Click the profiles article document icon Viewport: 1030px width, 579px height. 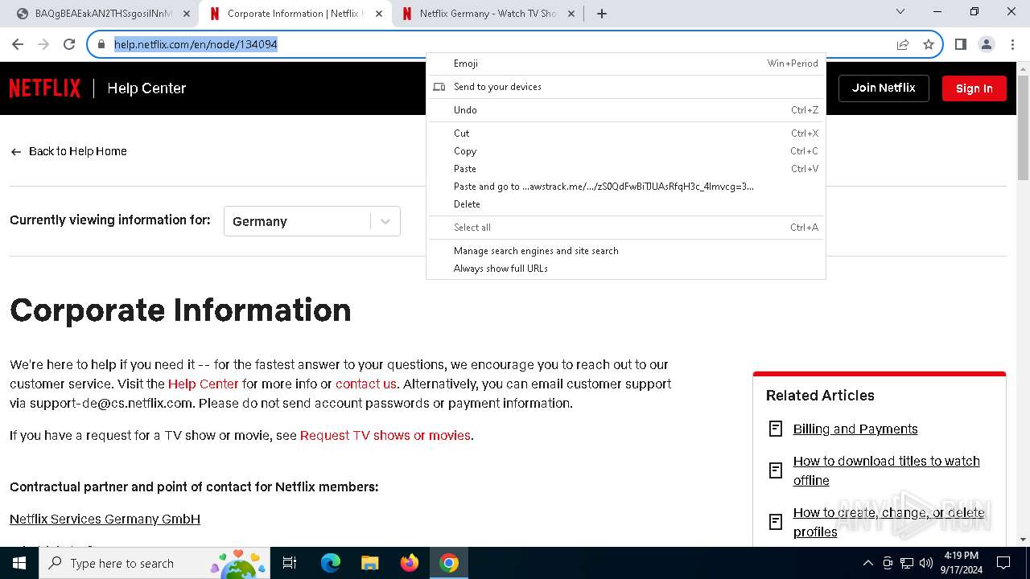(776, 522)
